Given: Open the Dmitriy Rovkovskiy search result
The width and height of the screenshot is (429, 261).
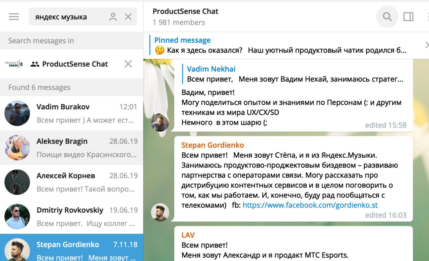Looking at the screenshot, I should click(x=71, y=217).
